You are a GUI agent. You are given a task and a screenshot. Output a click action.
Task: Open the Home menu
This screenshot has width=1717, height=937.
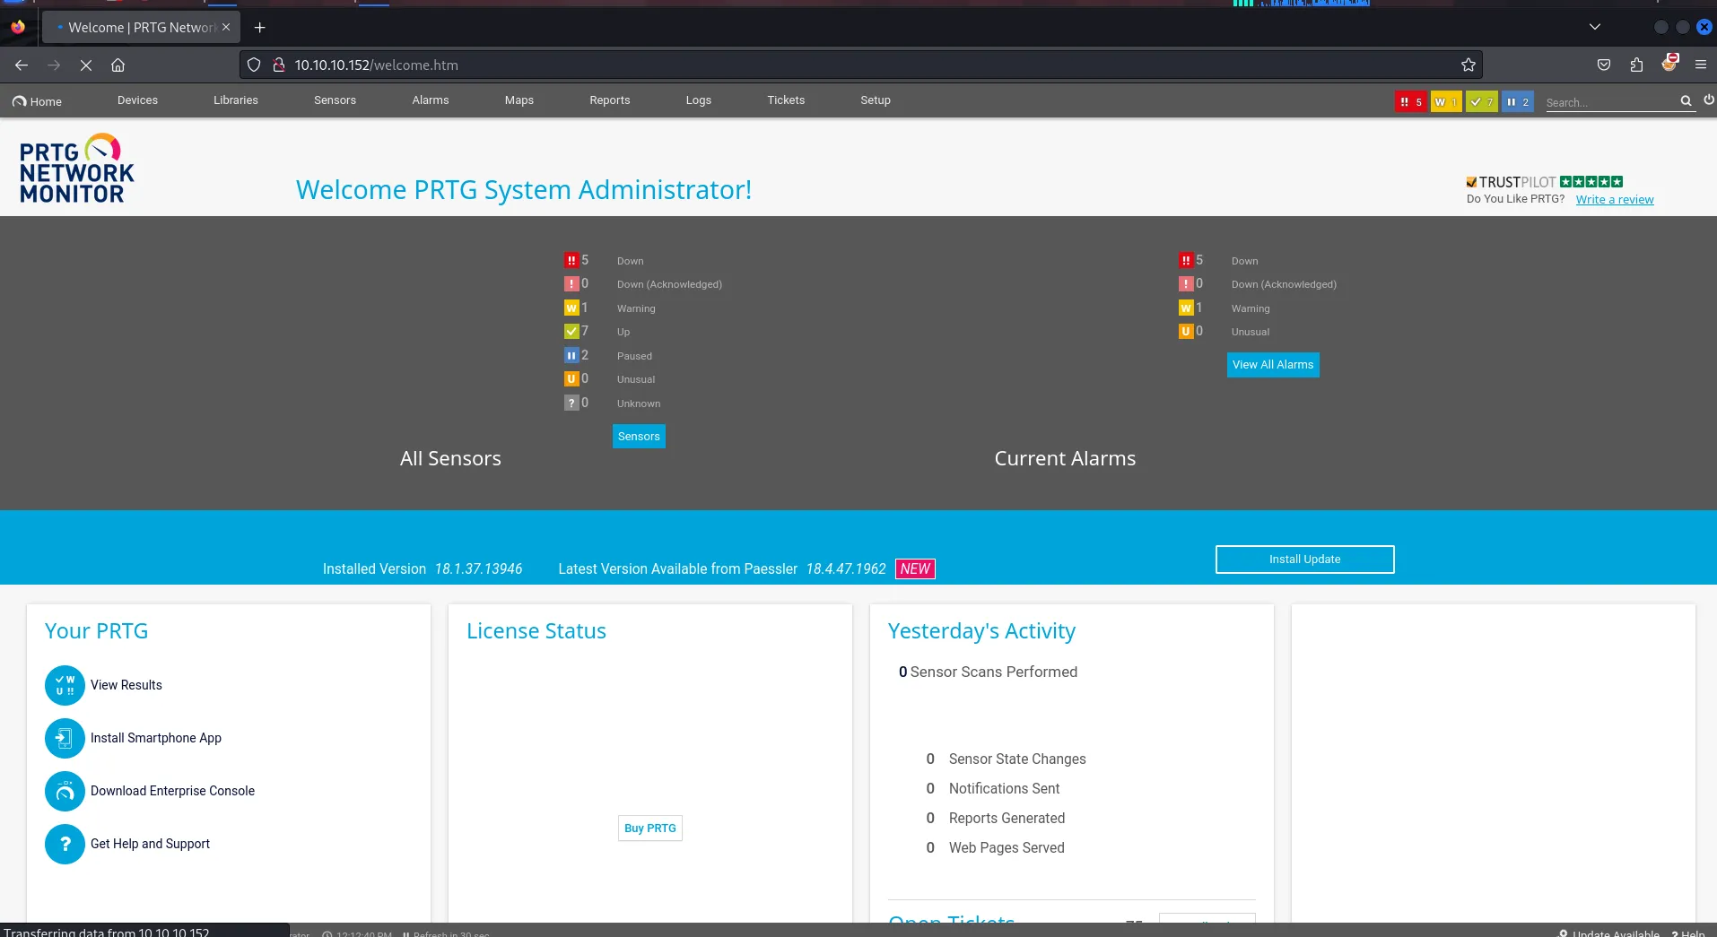[x=37, y=101]
